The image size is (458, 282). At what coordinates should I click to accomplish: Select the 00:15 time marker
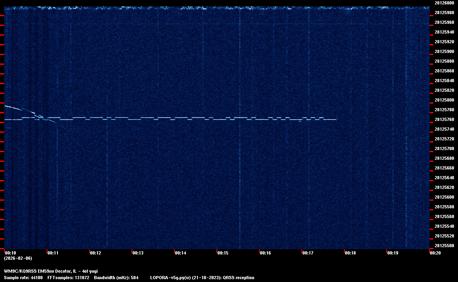[x=223, y=253]
